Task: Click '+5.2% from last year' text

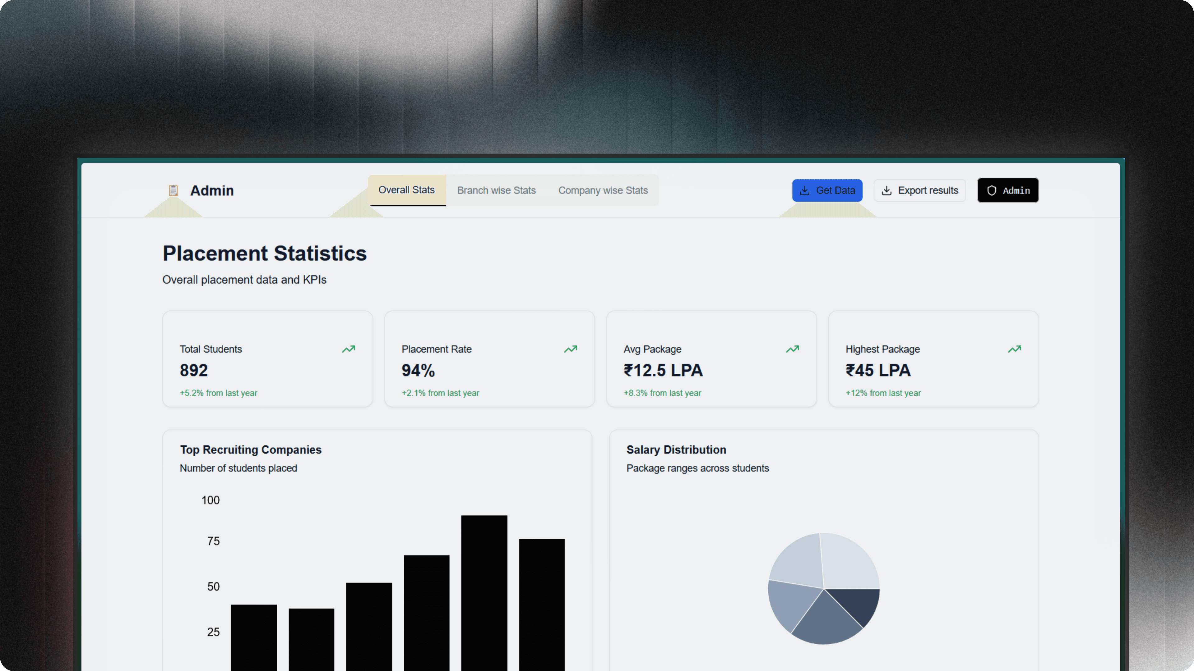Action: point(218,393)
